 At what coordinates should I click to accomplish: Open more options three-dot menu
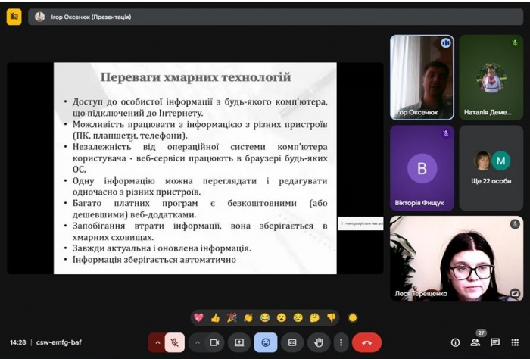pos(341,342)
